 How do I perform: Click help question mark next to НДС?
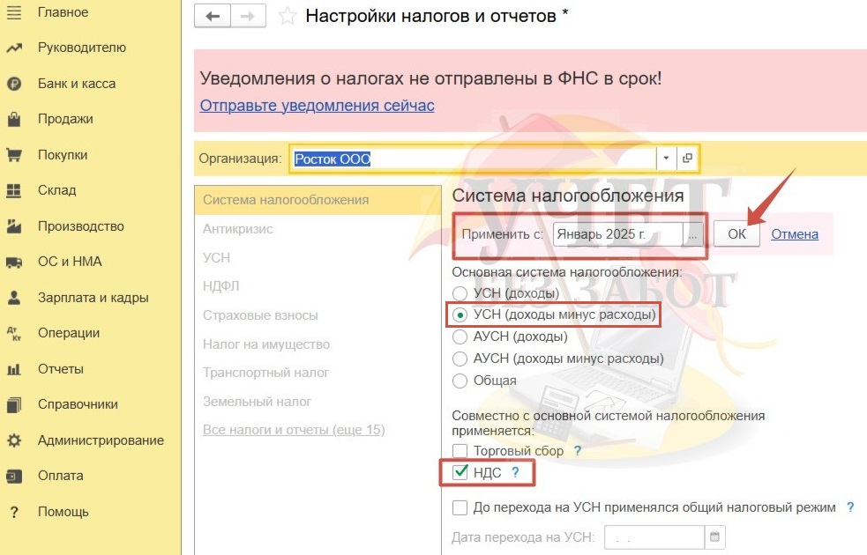pos(515,473)
